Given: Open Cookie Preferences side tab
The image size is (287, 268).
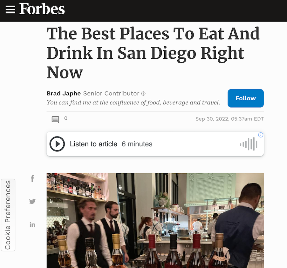Looking at the screenshot, I should (x=8, y=215).
